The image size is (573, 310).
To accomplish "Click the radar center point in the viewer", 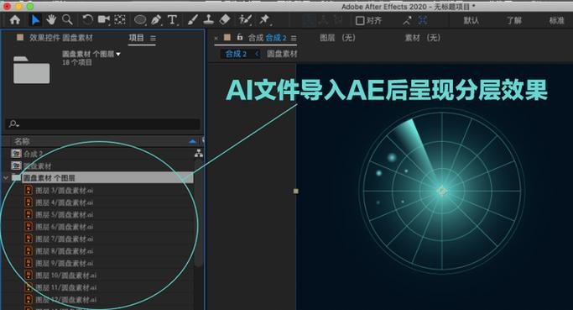I will 442,191.
